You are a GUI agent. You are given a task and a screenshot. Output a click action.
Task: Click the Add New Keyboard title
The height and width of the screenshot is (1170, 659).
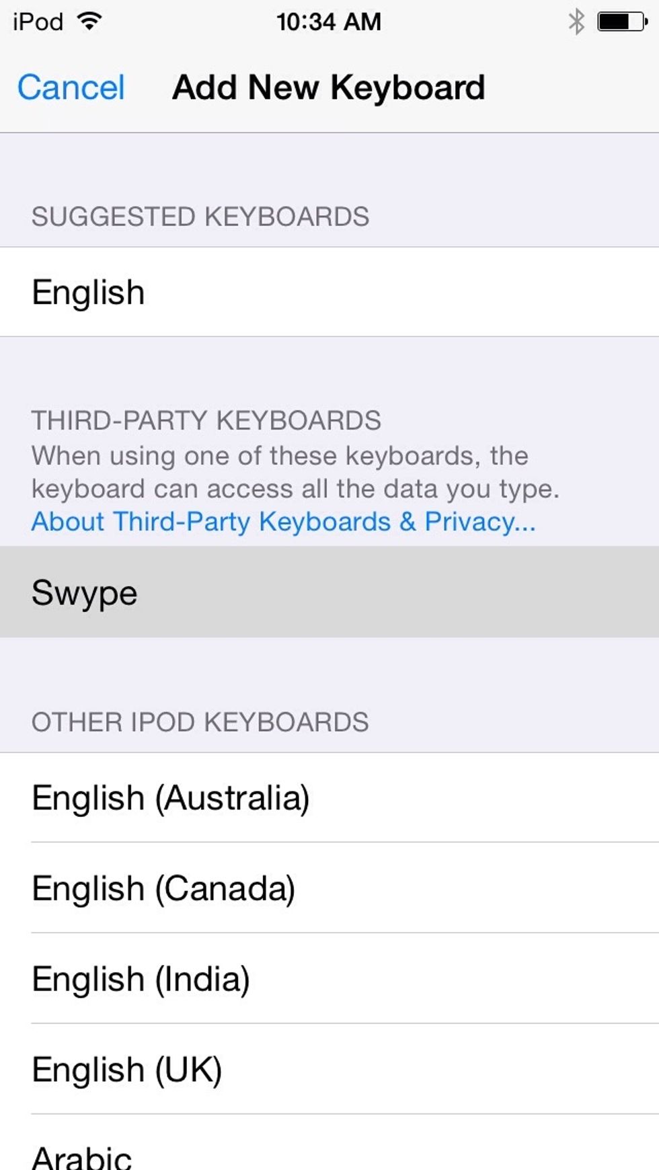(x=328, y=87)
